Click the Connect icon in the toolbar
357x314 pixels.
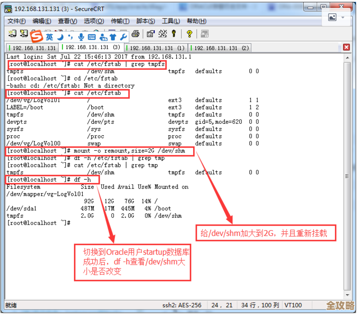pos(12,34)
